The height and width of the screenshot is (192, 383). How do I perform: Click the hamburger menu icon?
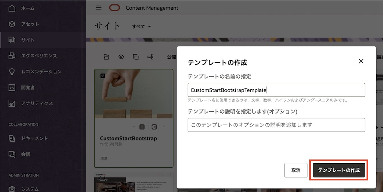pos(99,8)
